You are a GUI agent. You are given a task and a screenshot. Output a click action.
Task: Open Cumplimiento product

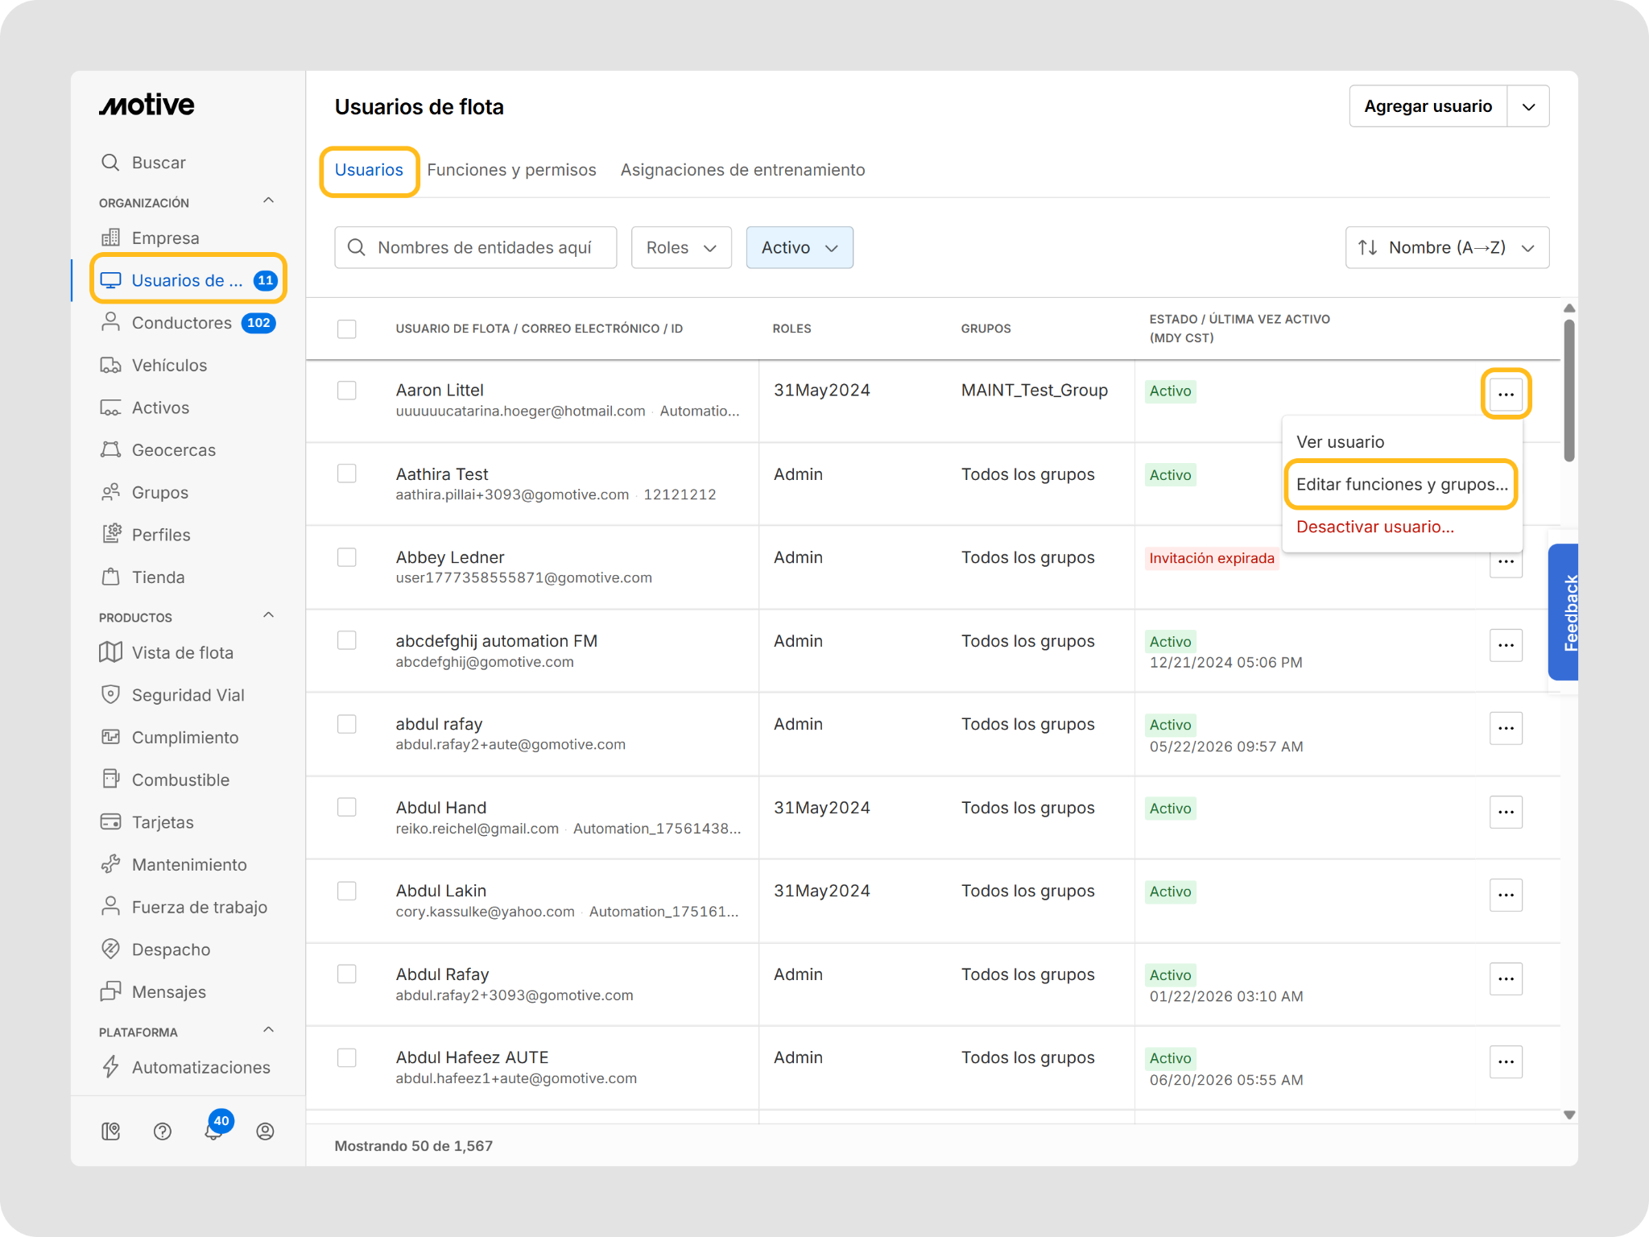[169, 737]
